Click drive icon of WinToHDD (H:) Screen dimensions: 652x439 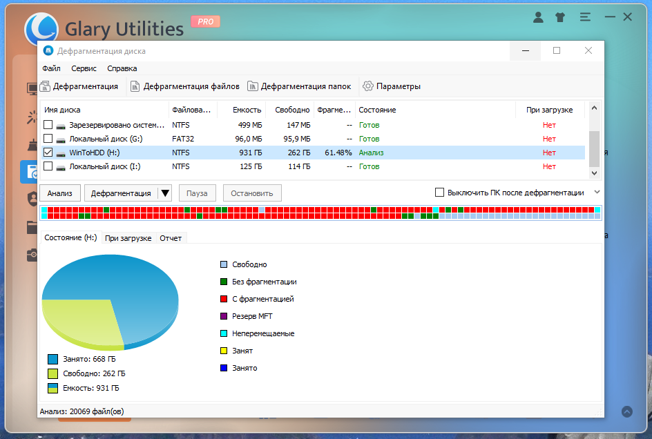tap(61, 154)
